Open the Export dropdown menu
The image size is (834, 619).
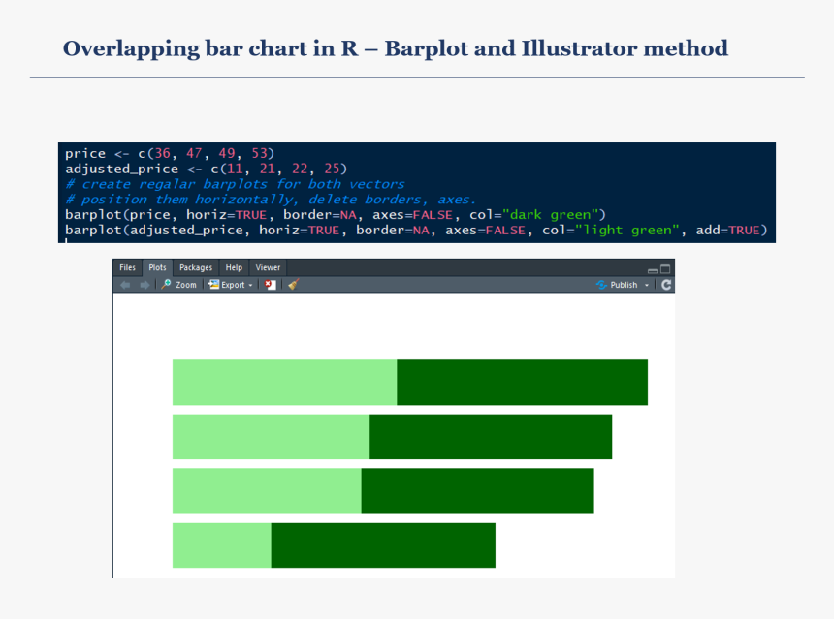(x=231, y=285)
